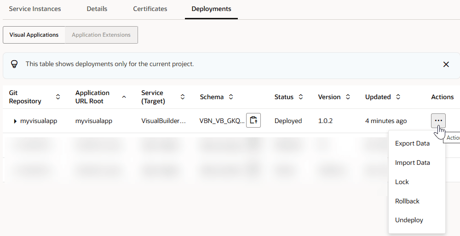The image size is (460, 236).
Task: Sort by the Application URL Root arrow
Action: 124,96
